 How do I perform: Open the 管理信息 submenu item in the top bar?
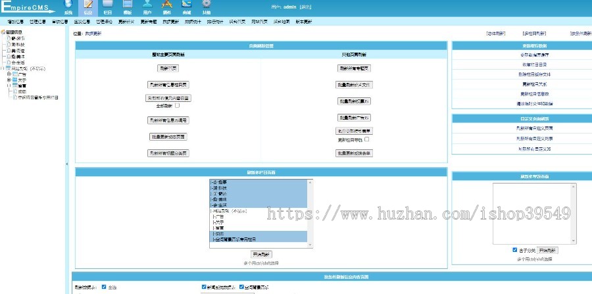point(37,22)
